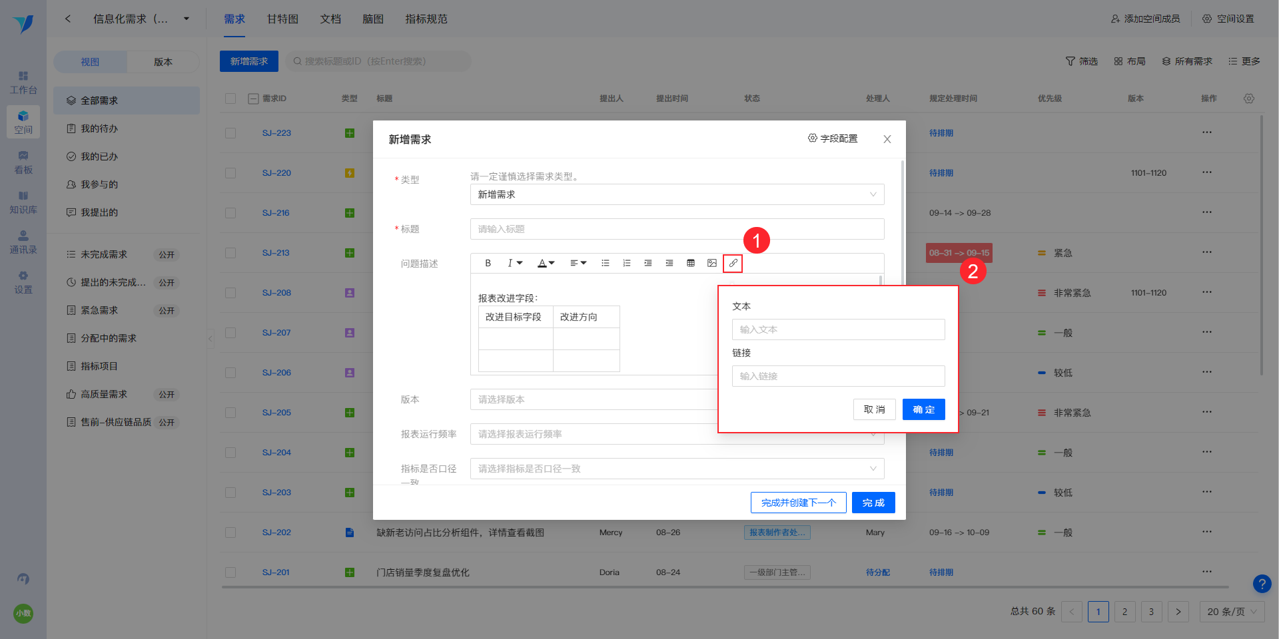Open requirement link SJ-202
This screenshot has width=1279, height=639.
276,532
